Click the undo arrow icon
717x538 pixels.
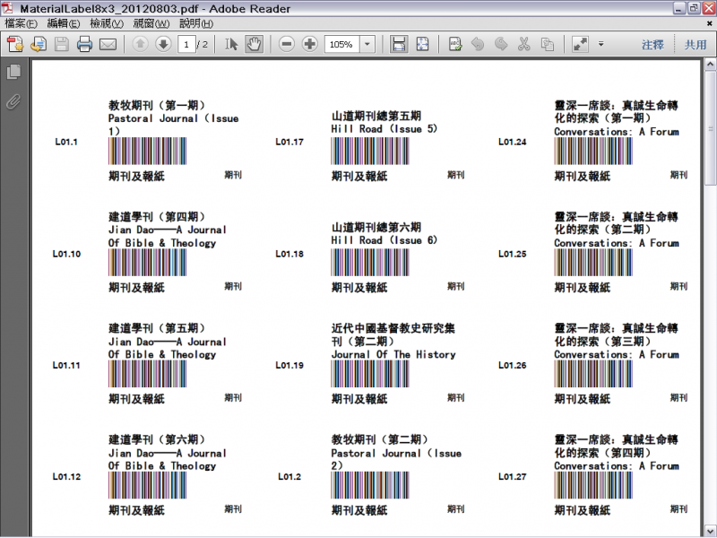(478, 44)
